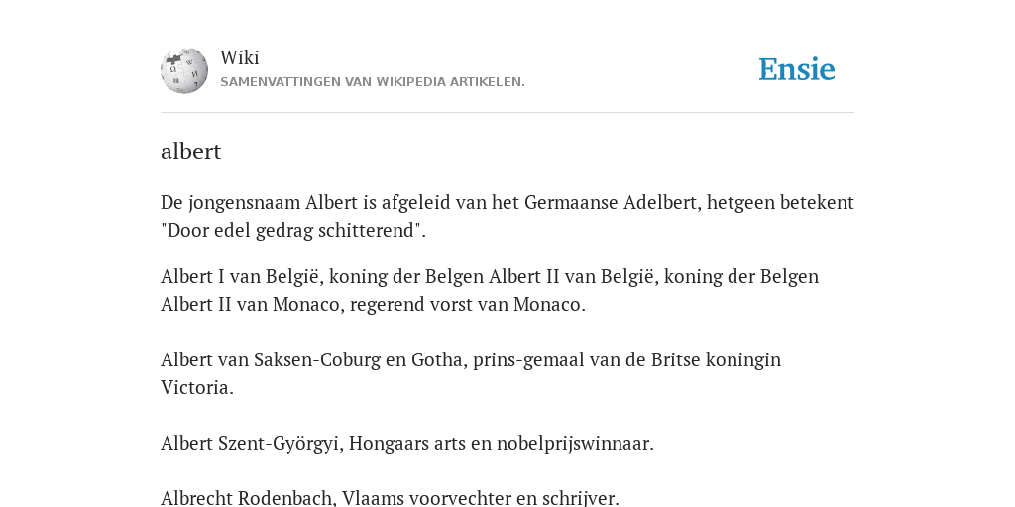Click the paragraph on the Germaanse Adelbert origin
The height and width of the screenshot is (507, 1015).
[507, 216]
